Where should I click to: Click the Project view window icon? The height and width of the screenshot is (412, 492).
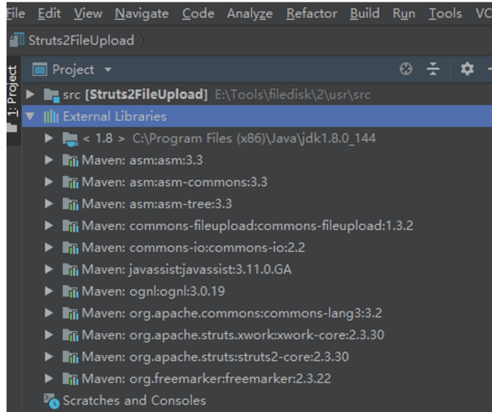pyautogui.click(x=40, y=70)
